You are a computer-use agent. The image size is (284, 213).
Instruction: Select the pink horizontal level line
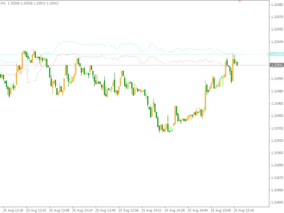135,65
